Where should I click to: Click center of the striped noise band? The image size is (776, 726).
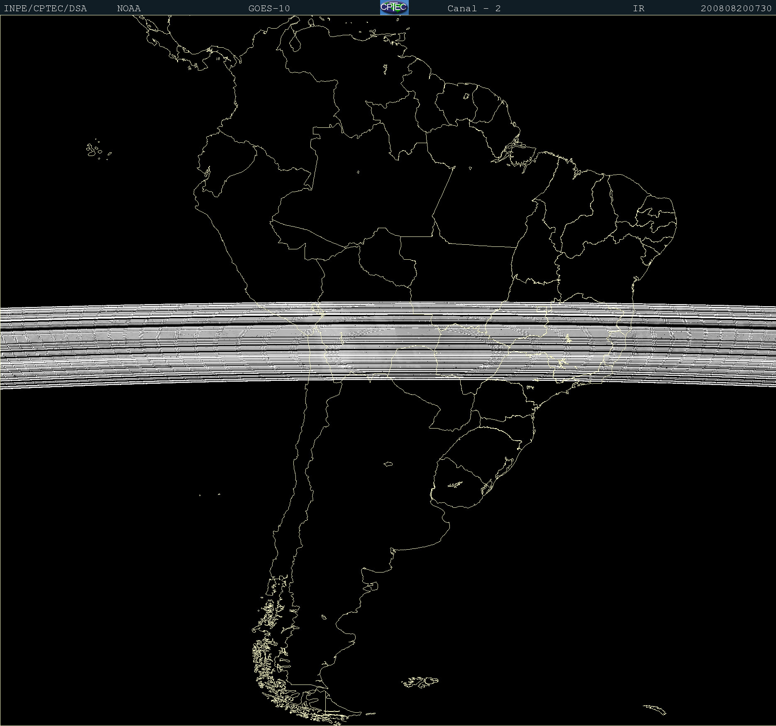coord(388,345)
